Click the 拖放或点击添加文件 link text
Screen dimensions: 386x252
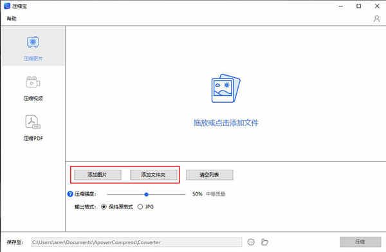point(226,123)
